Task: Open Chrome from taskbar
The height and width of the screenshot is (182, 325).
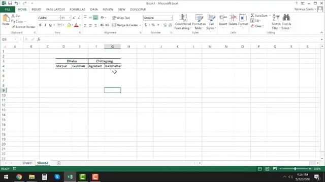Action: [19, 177]
